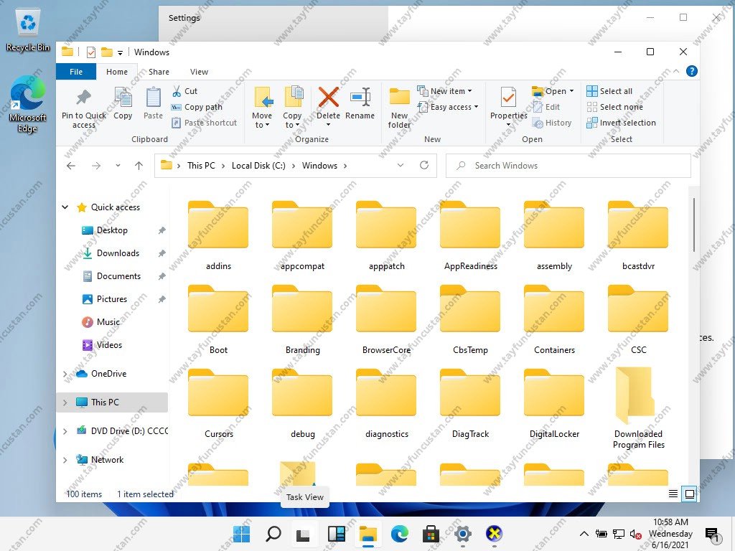This screenshot has width=735, height=551.
Task: Click Invert selection in ribbon
Action: click(x=621, y=123)
